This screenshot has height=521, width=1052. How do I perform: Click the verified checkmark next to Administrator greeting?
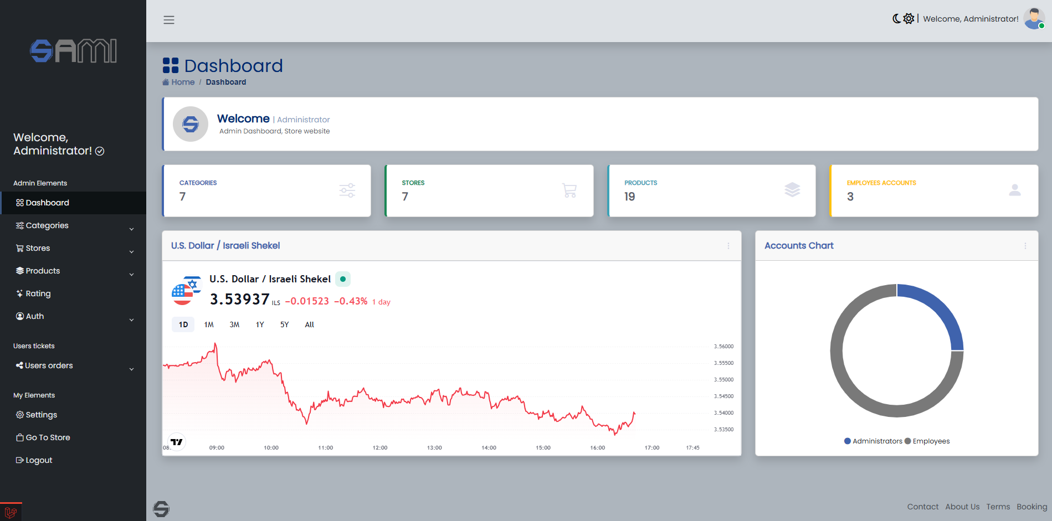pyautogui.click(x=100, y=151)
